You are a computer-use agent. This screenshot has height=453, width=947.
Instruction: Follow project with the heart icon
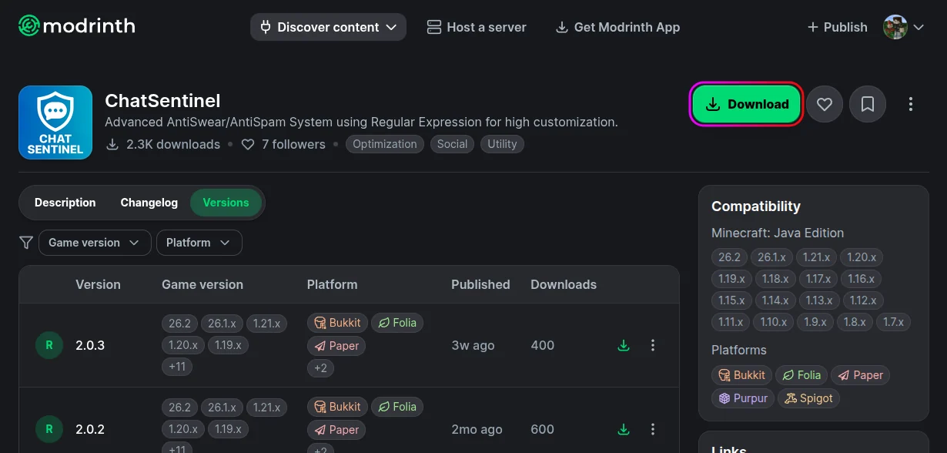pyautogui.click(x=825, y=104)
